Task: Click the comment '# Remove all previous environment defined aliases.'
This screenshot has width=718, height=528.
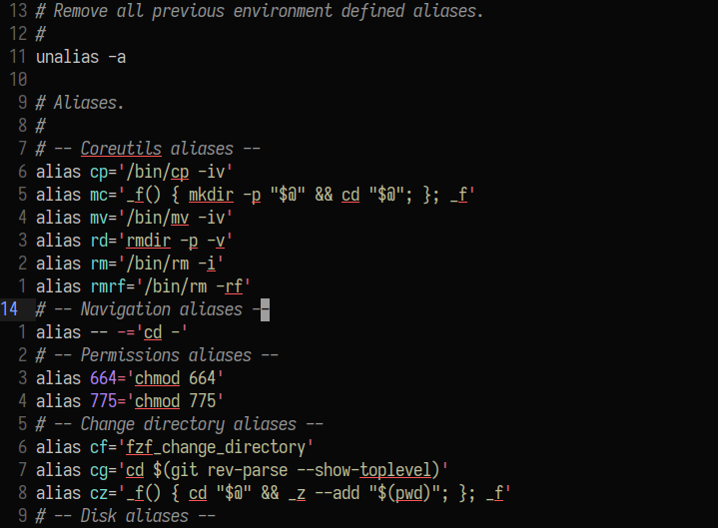Action: pos(260,11)
